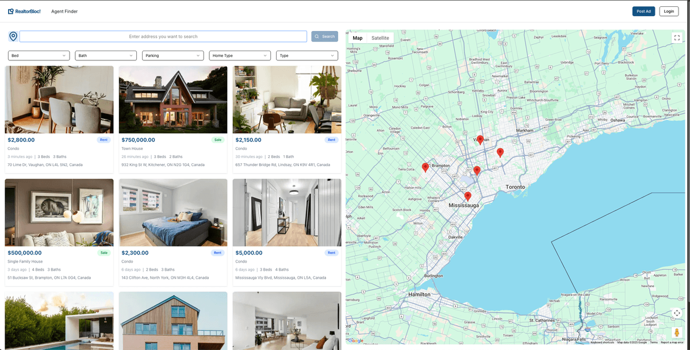Click the Rent badge on $2,150.00 listing
This screenshot has width=690, height=350.
coord(332,140)
